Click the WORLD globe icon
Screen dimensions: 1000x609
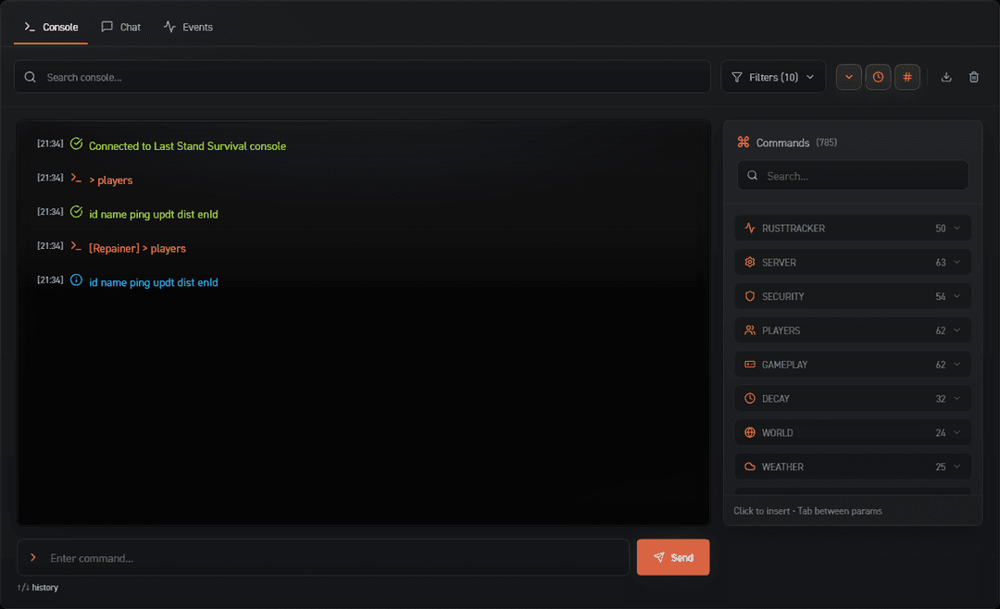(x=750, y=433)
